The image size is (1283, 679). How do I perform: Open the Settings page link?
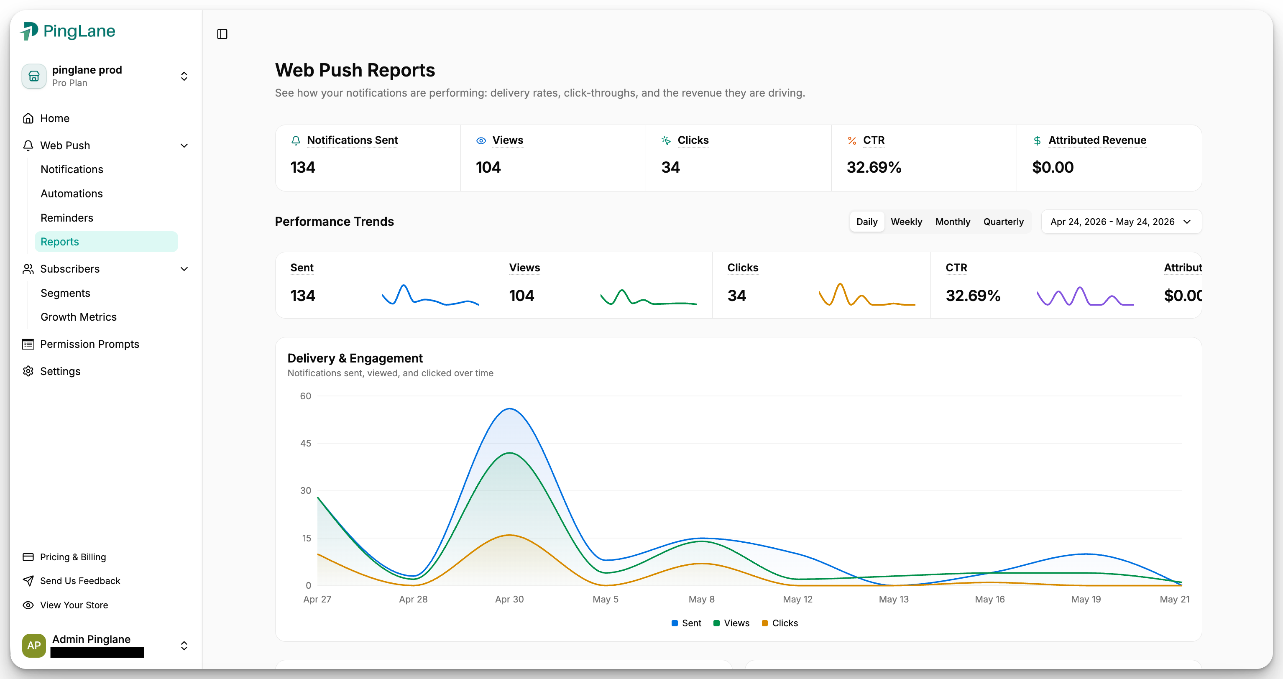coord(105,371)
